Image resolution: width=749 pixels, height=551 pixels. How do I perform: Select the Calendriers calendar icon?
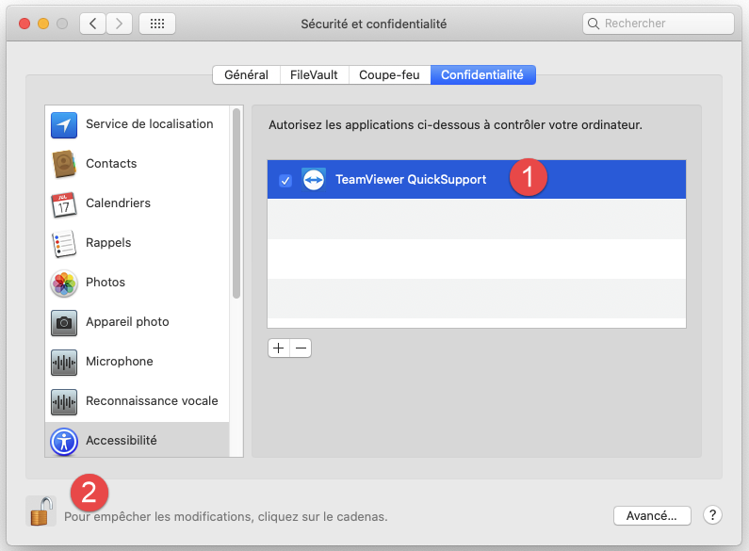pos(64,203)
